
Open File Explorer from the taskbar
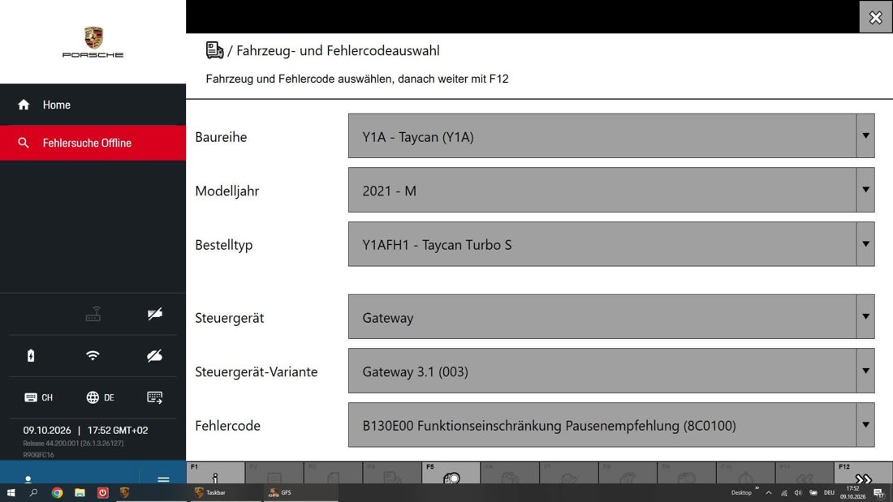tap(80, 493)
